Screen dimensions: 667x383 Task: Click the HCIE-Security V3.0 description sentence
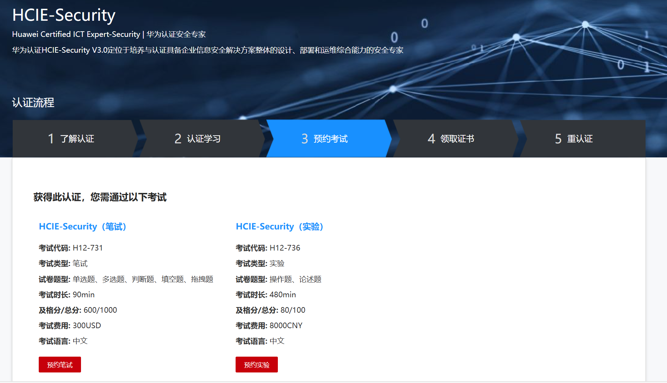207,50
